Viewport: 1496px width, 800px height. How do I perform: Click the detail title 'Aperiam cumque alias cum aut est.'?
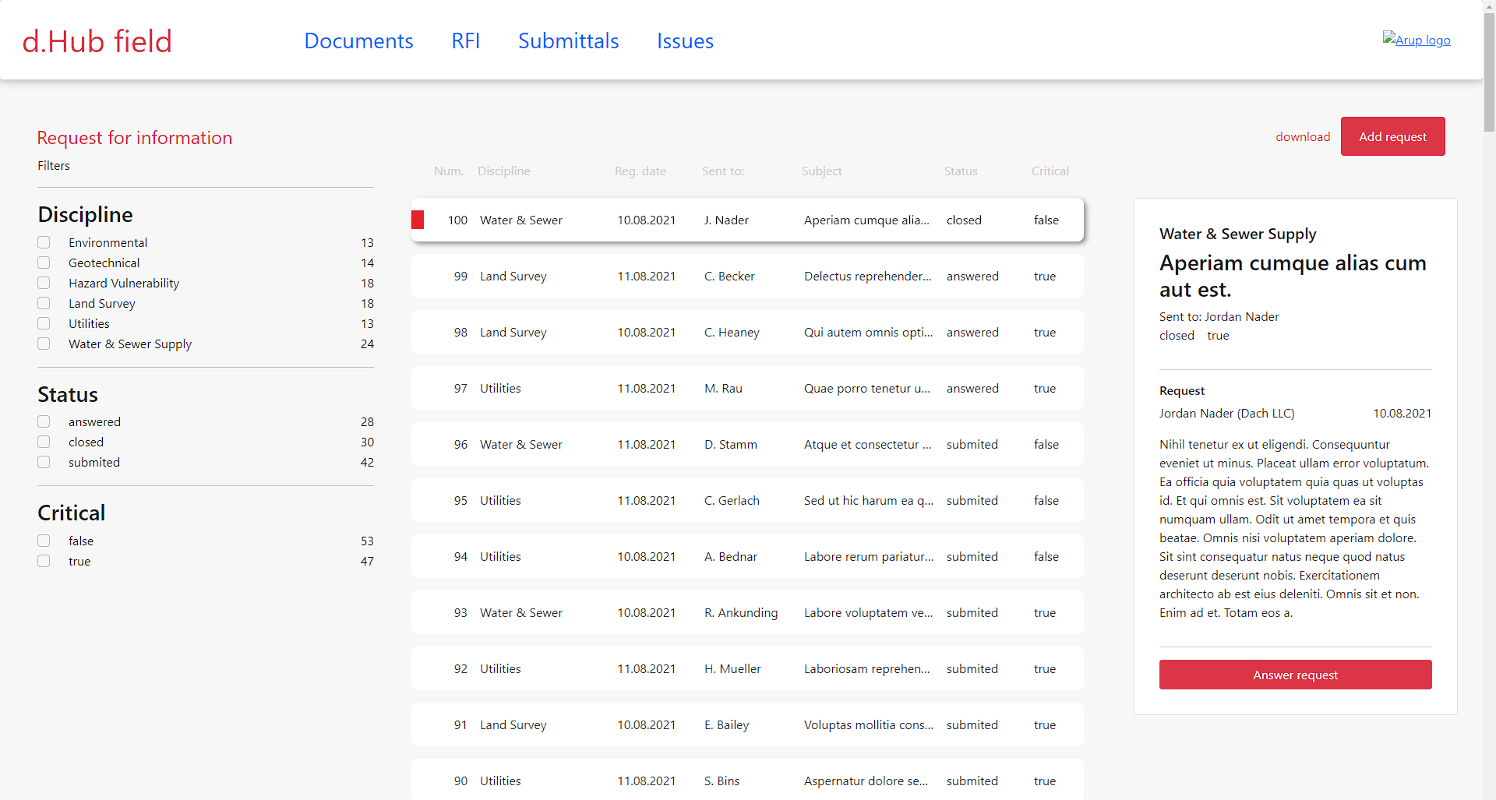(1293, 276)
